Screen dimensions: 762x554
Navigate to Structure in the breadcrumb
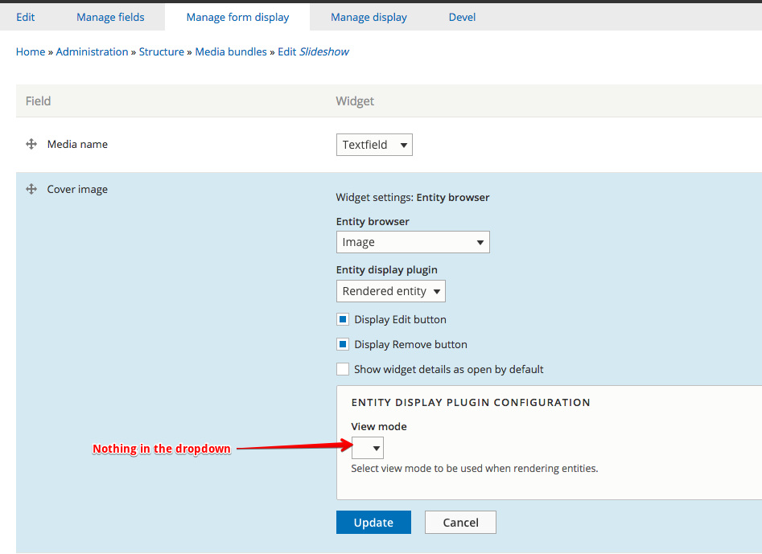click(x=161, y=51)
